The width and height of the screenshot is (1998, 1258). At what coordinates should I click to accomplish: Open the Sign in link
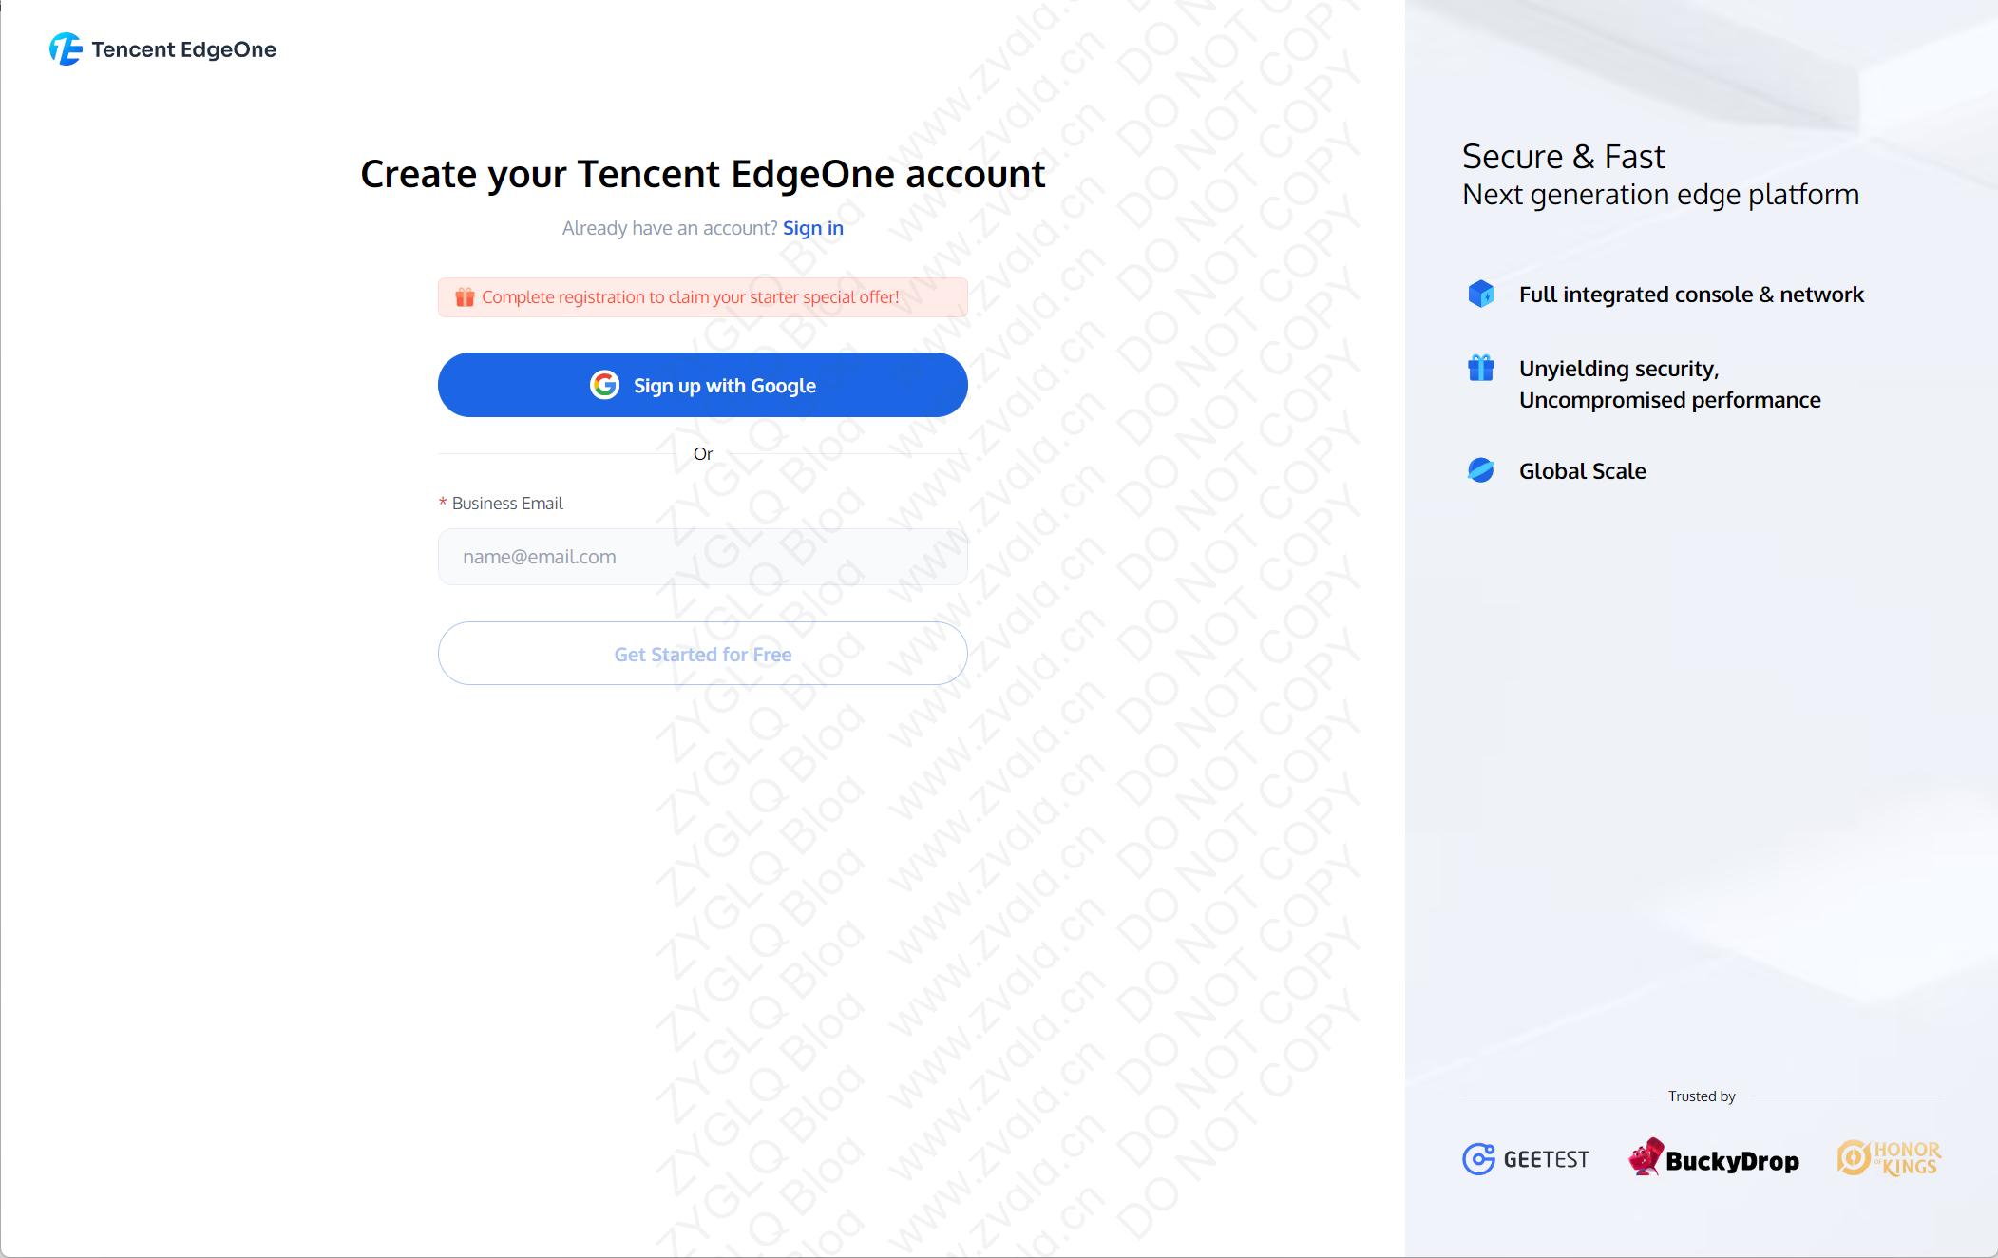click(x=813, y=228)
